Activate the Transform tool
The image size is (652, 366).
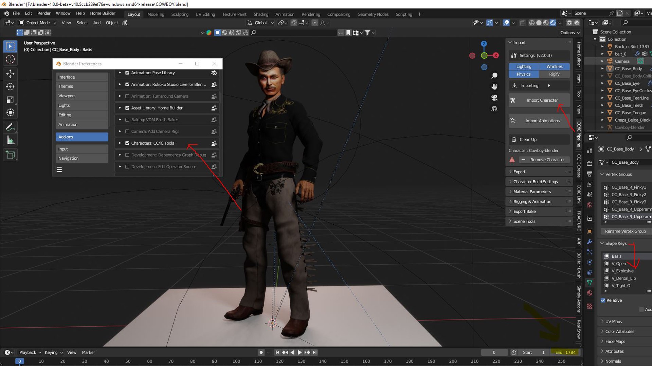click(10, 113)
